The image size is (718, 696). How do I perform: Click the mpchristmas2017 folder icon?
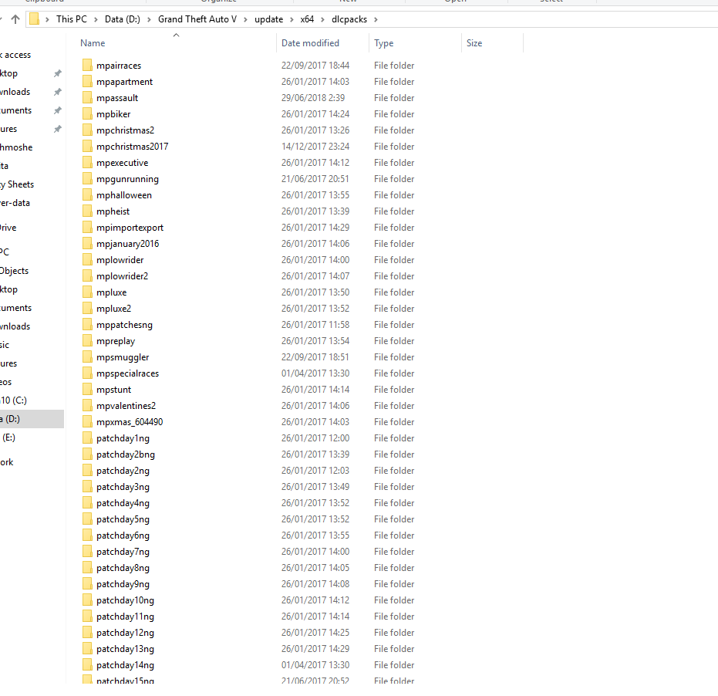click(x=87, y=146)
